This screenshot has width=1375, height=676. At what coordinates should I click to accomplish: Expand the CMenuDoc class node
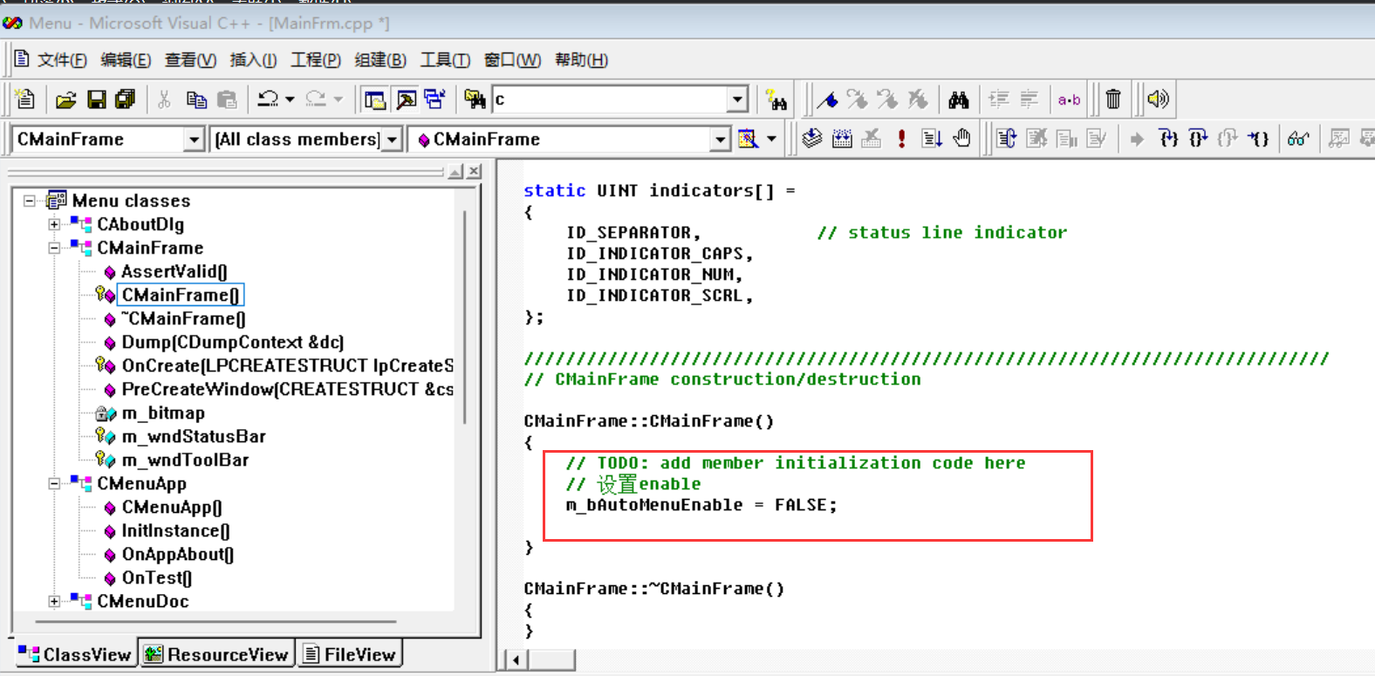(54, 601)
